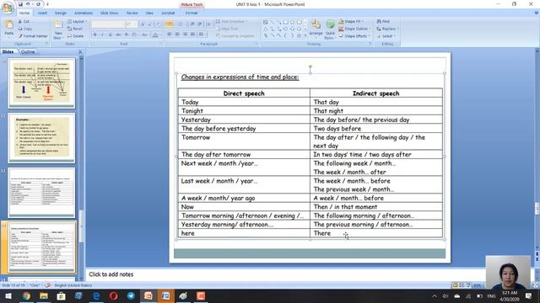The image size is (540, 303).
Task: Open the Insert ribbon tab
Action: 43,13
